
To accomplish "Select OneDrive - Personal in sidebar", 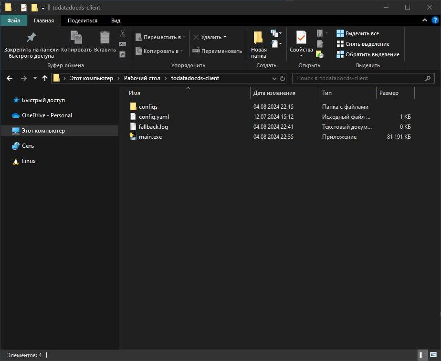I will click(42, 115).
